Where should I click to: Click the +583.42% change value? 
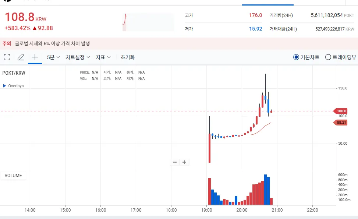(17, 28)
